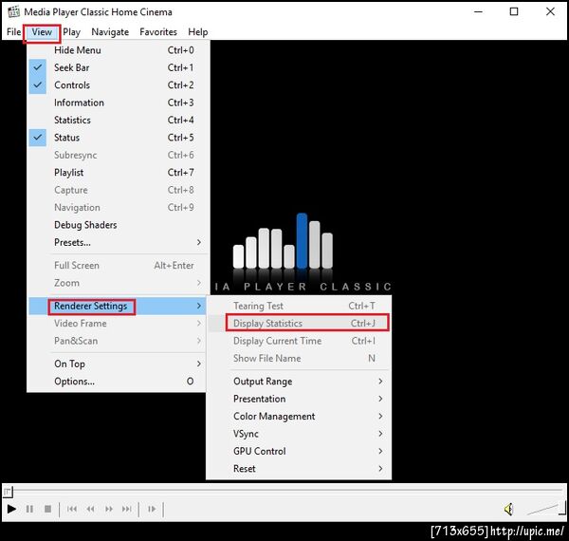Viewport: 569px width, 541px height.
Task: Click the Navigation entry
Action: click(x=117, y=207)
